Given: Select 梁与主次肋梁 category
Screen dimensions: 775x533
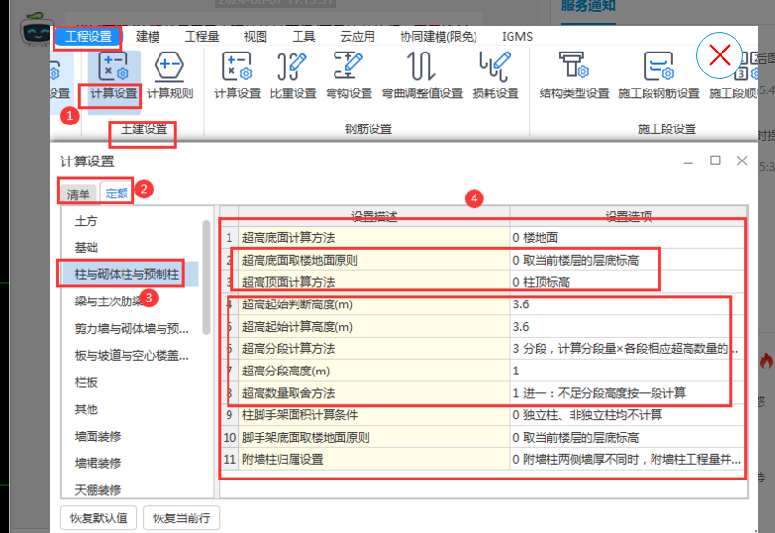Looking at the screenshot, I should (109, 302).
